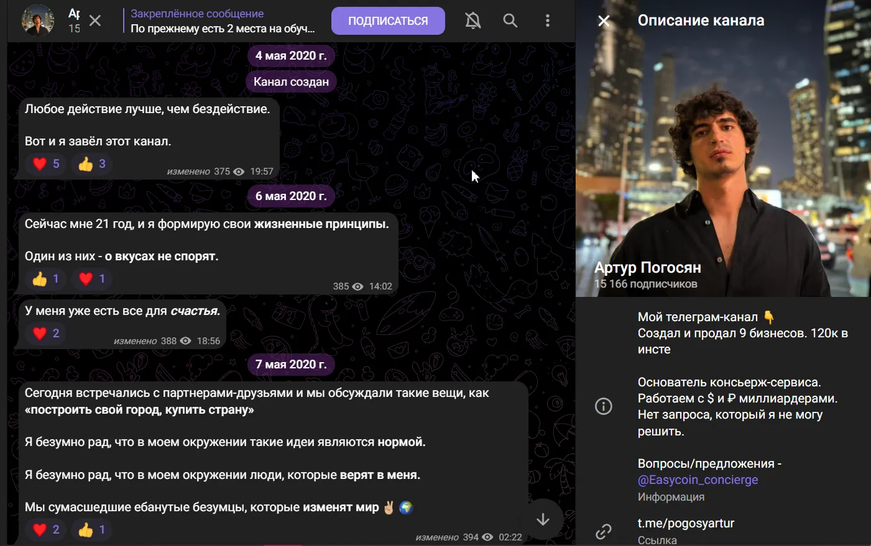Open the @Easycoin_concierge link
The image size is (871, 546).
[698, 480]
